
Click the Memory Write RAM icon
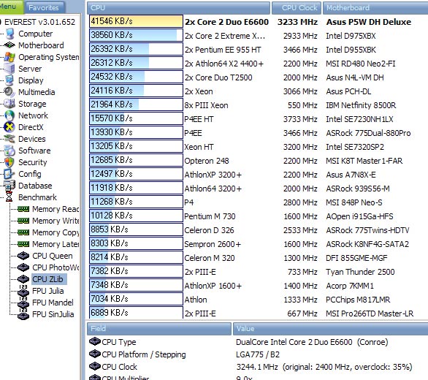pos(23,221)
